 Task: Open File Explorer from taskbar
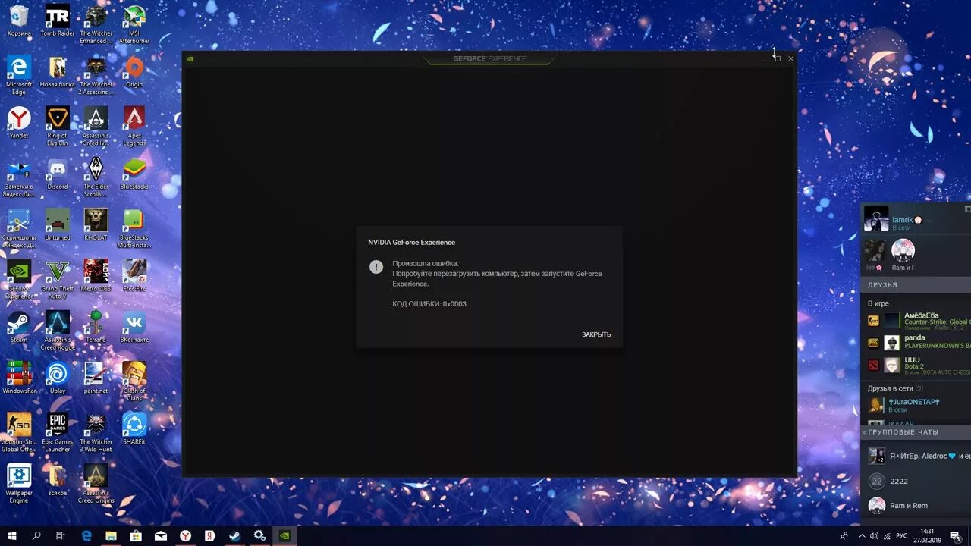(x=111, y=535)
